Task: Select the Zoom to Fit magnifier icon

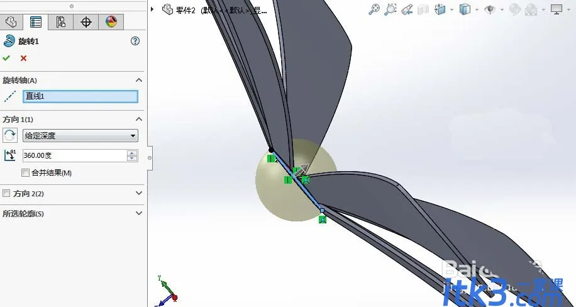Action: coord(374,9)
